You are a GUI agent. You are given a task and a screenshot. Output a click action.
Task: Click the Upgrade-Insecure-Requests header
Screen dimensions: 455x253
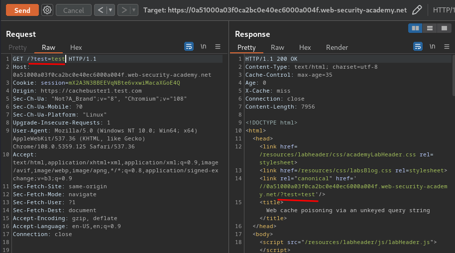(x=62, y=123)
